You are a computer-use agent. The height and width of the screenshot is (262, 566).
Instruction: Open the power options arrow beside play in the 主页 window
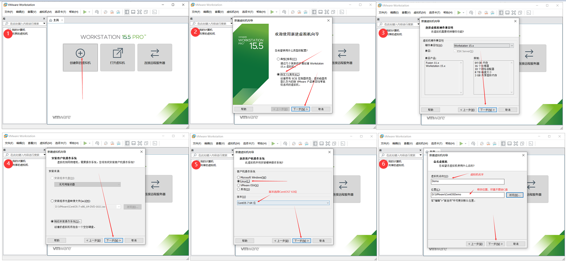(89, 12)
